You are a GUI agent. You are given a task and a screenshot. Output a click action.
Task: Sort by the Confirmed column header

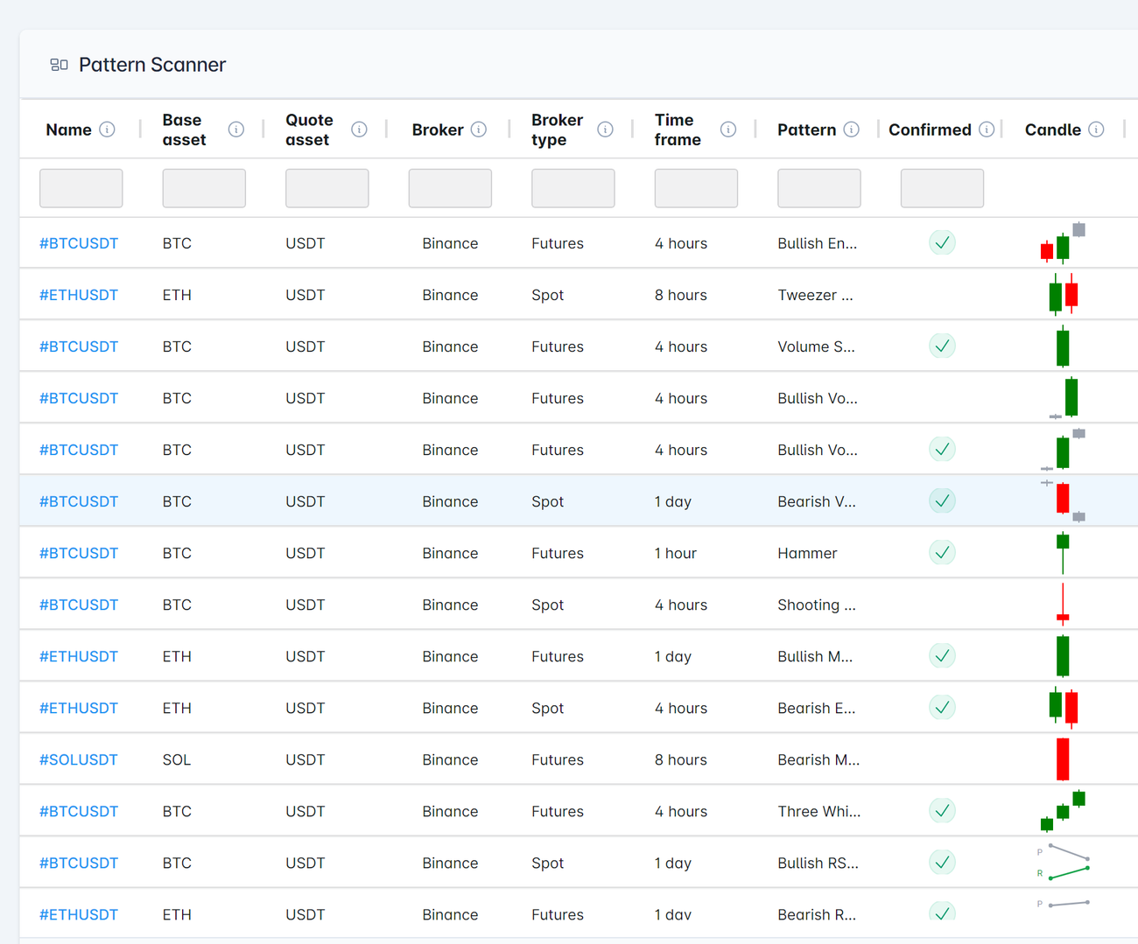[930, 129]
